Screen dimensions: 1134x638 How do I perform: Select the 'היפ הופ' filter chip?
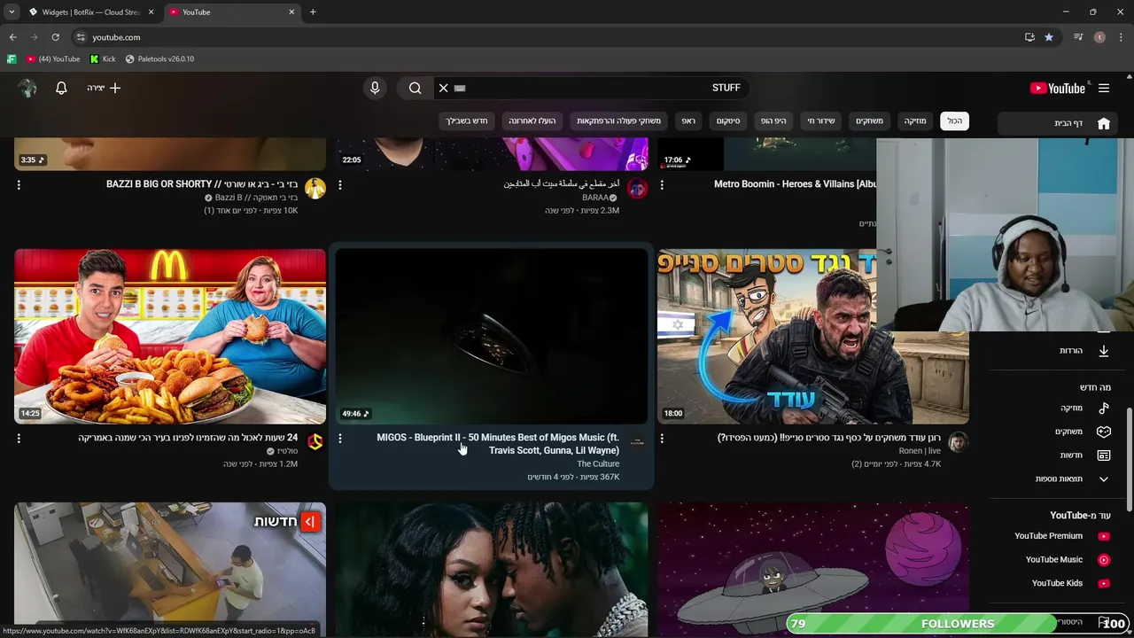(773, 121)
